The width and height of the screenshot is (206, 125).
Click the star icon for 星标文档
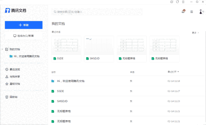(7, 84)
